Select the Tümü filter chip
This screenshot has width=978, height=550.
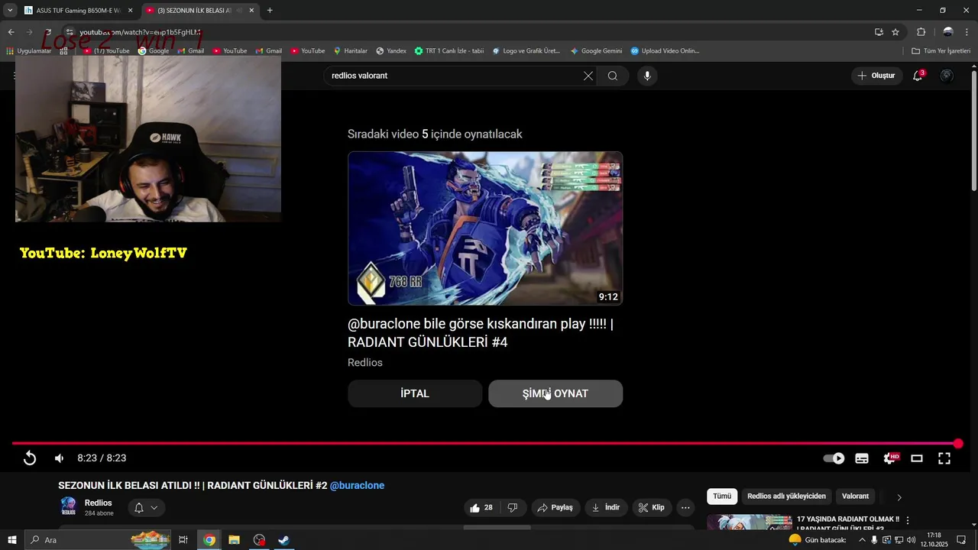coord(722,497)
